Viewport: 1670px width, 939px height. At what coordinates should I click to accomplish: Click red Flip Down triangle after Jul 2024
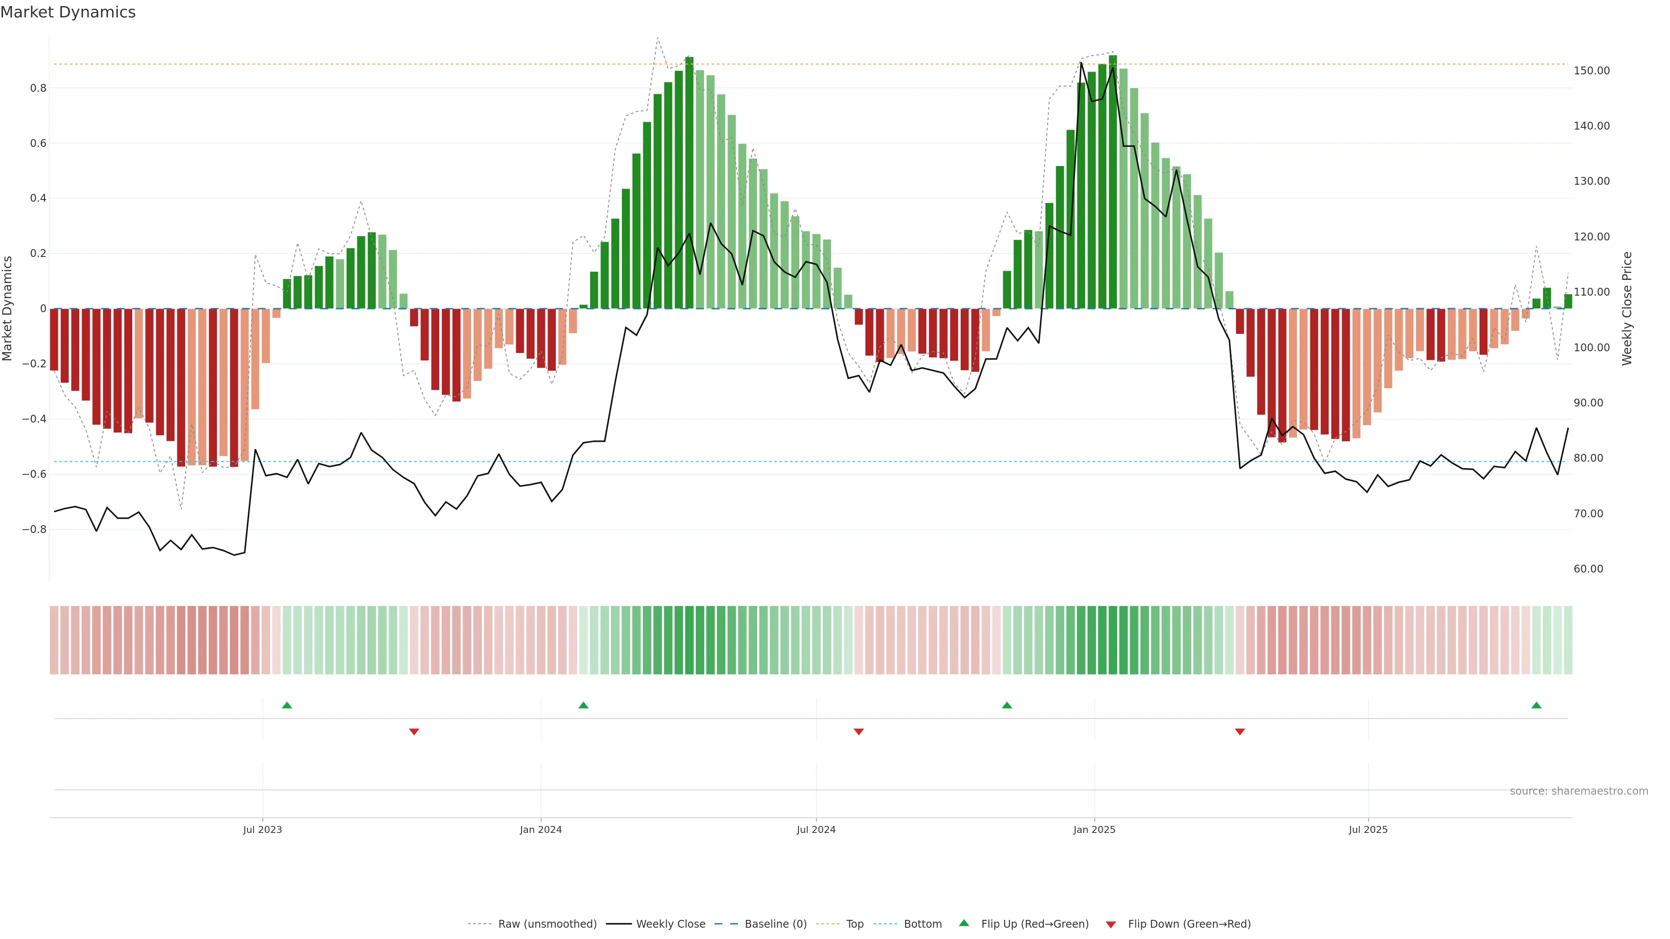coord(859,732)
